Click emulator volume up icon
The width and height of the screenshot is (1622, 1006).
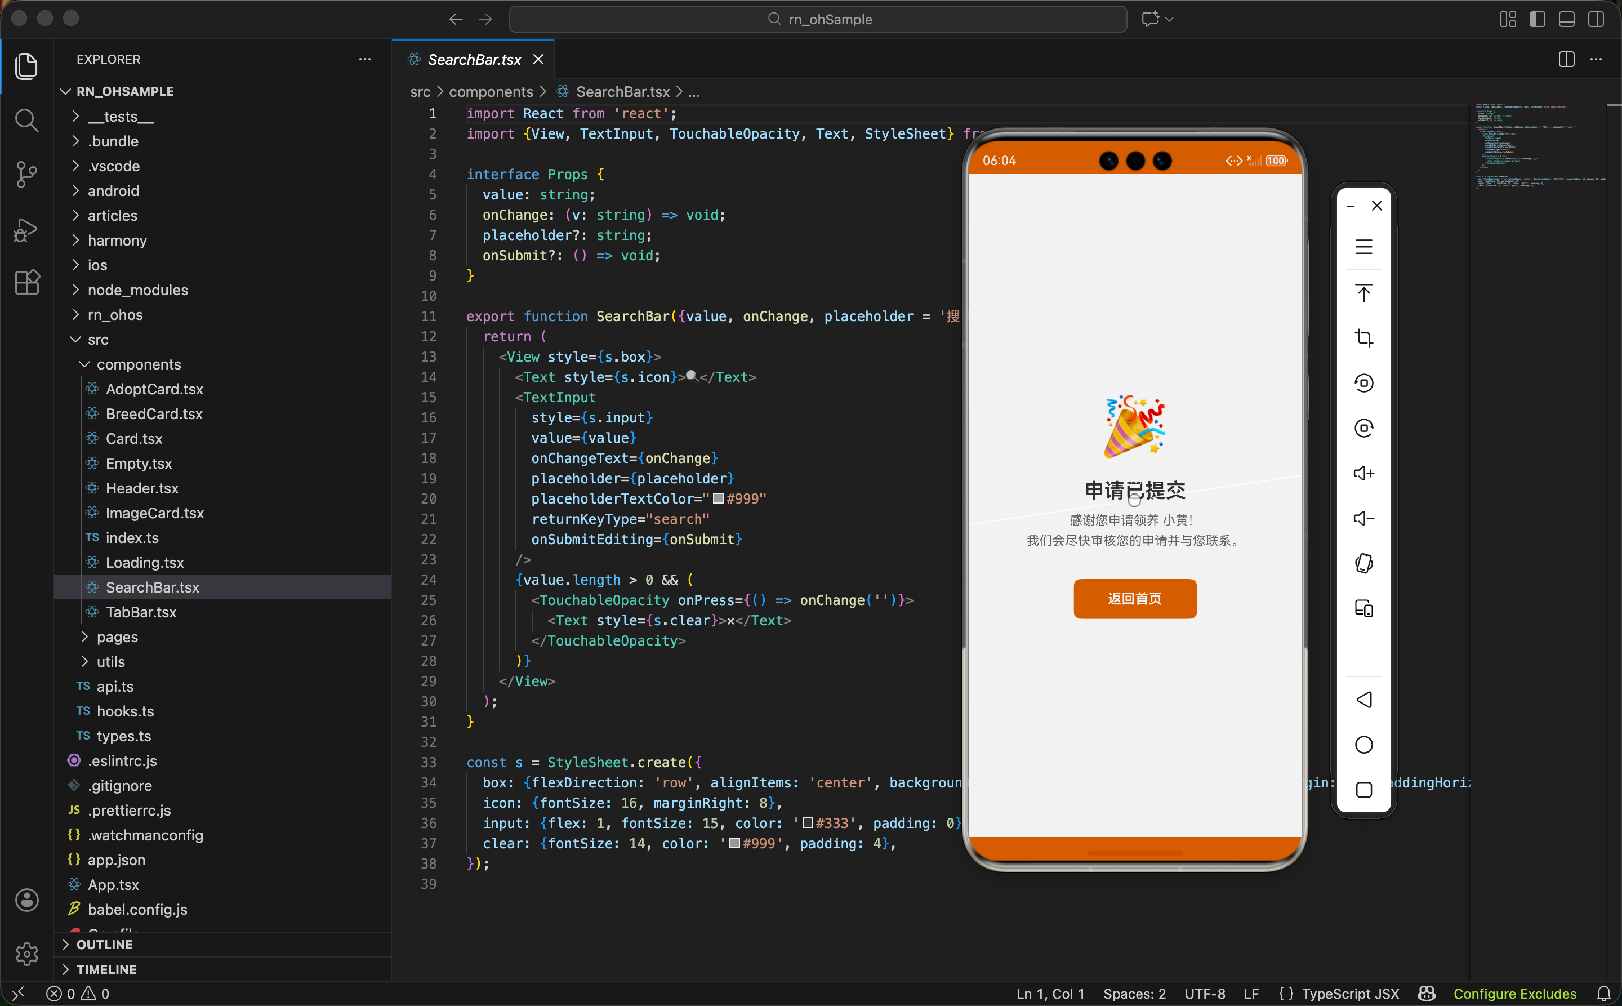pyautogui.click(x=1363, y=474)
